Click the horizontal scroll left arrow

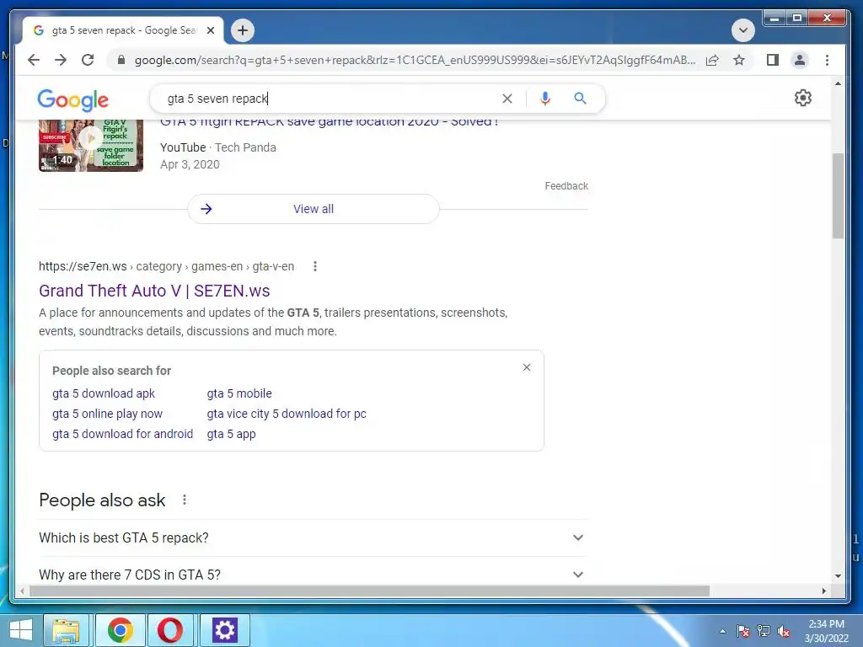click(x=22, y=591)
